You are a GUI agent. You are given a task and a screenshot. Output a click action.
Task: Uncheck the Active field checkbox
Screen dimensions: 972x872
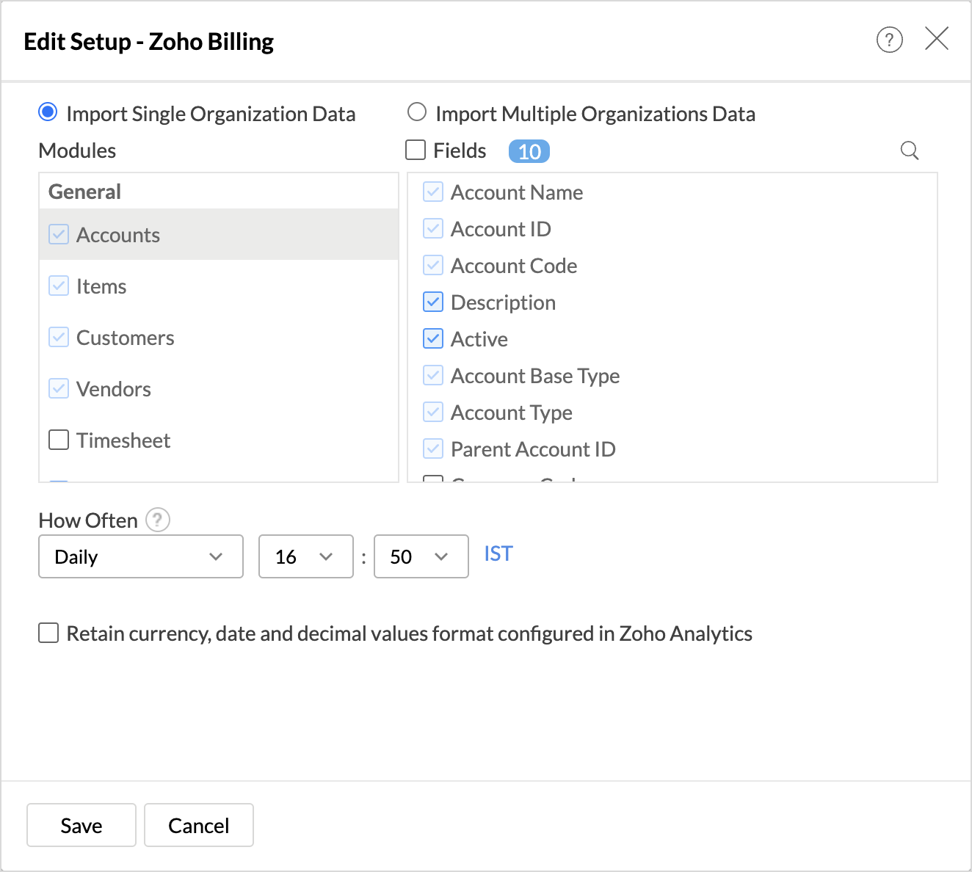(x=433, y=338)
